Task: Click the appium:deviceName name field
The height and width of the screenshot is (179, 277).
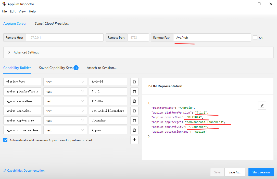Action: pos(22,101)
